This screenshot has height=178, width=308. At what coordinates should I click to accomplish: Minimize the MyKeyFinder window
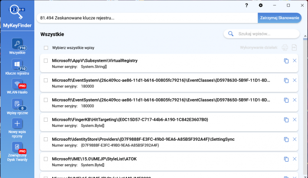tap(275, 5)
